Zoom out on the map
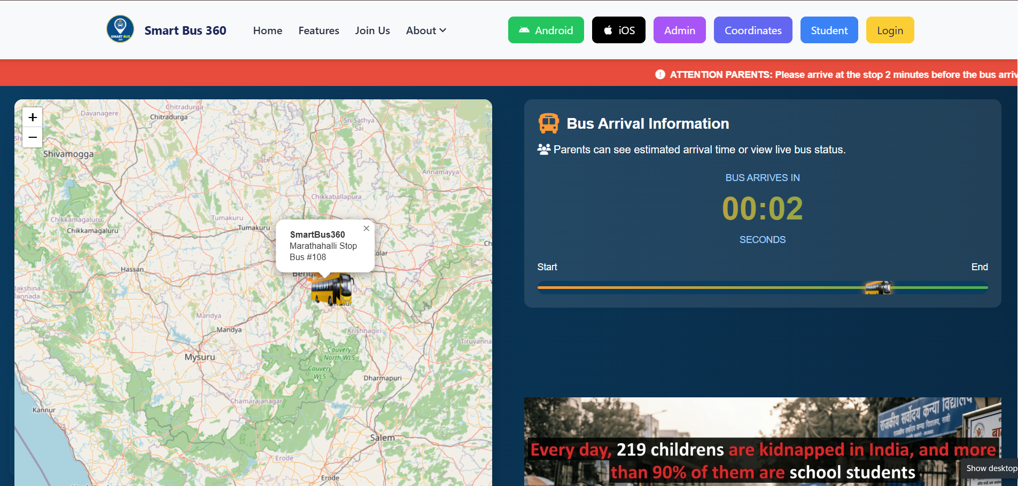The height and width of the screenshot is (486, 1018). tap(33, 137)
